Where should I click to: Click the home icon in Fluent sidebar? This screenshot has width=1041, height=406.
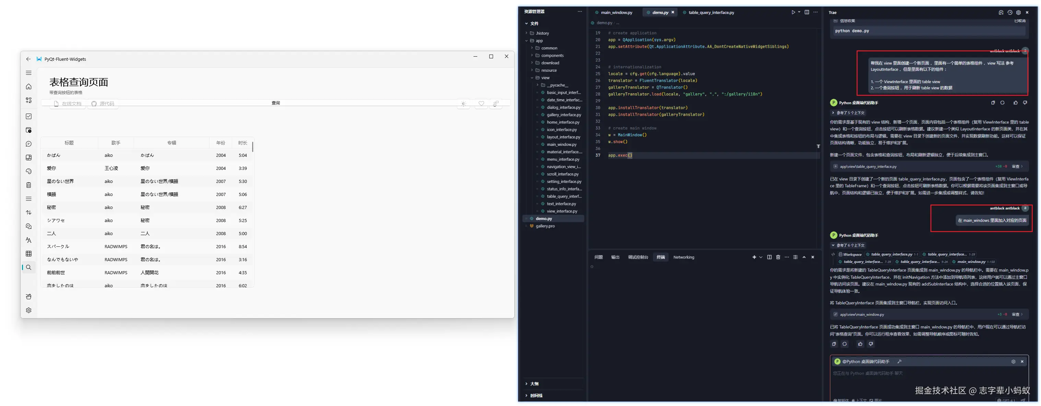(x=29, y=86)
